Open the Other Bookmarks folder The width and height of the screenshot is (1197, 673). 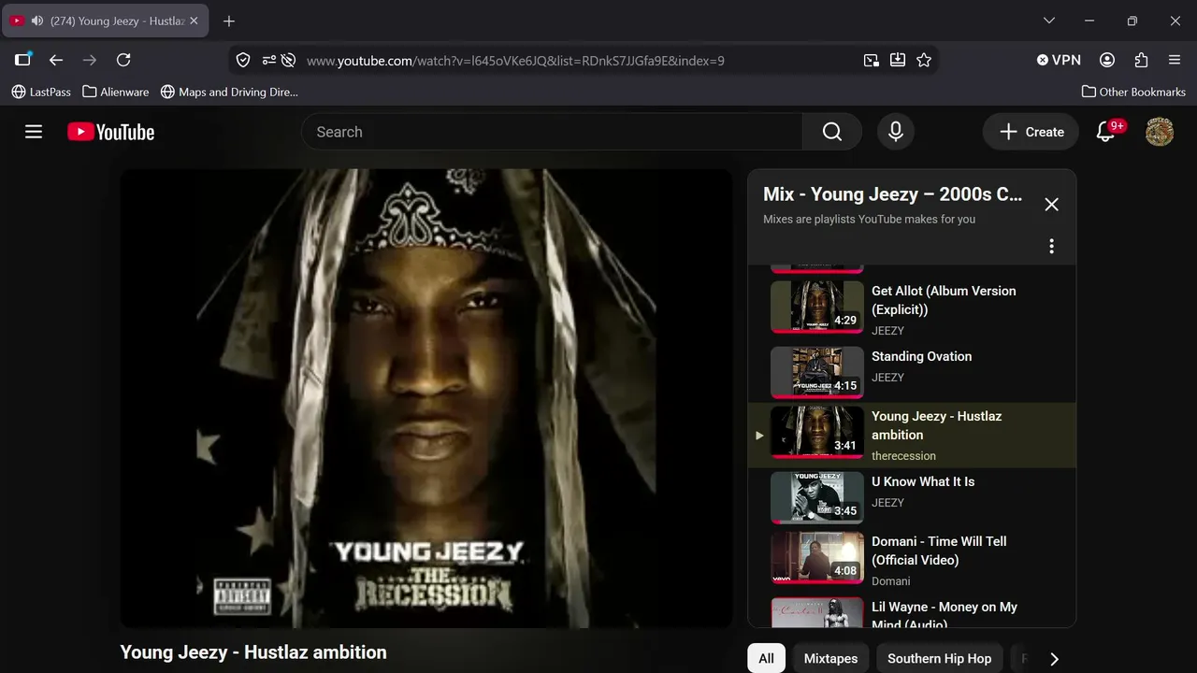(1133, 92)
